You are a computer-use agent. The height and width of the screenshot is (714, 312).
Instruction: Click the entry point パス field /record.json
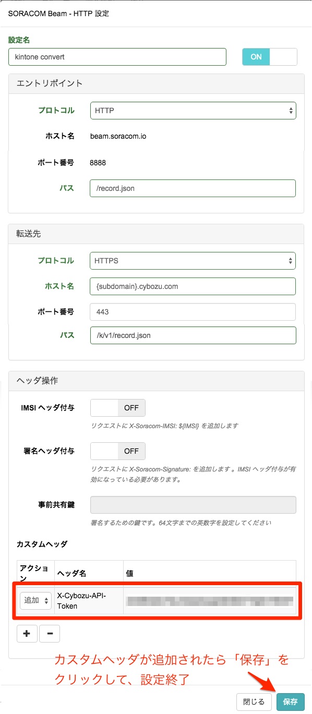[x=193, y=188]
